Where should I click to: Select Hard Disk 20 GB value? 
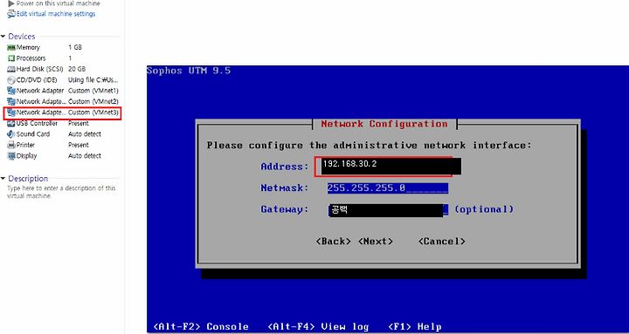[77, 69]
